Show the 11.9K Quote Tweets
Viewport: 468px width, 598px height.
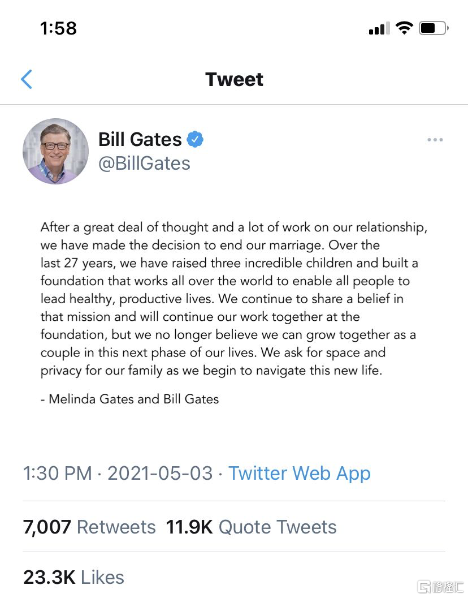pyautogui.click(x=251, y=527)
